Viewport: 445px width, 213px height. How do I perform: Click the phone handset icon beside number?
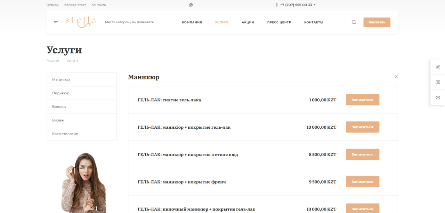pos(277,5)
